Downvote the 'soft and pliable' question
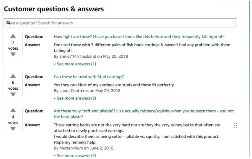 pyautogui.click(x=13, y=129)
